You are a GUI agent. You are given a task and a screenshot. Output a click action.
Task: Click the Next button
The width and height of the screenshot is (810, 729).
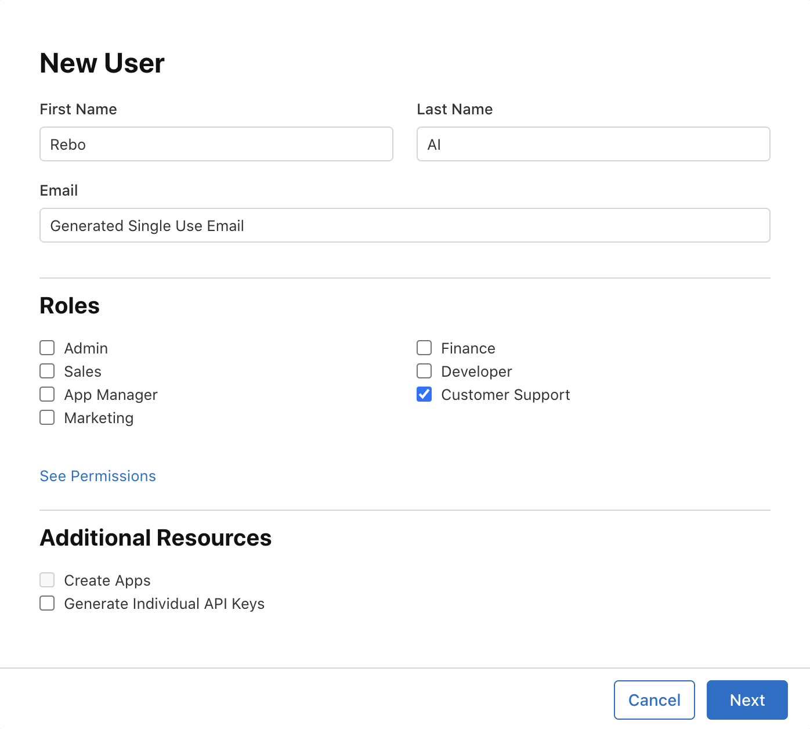747,700
